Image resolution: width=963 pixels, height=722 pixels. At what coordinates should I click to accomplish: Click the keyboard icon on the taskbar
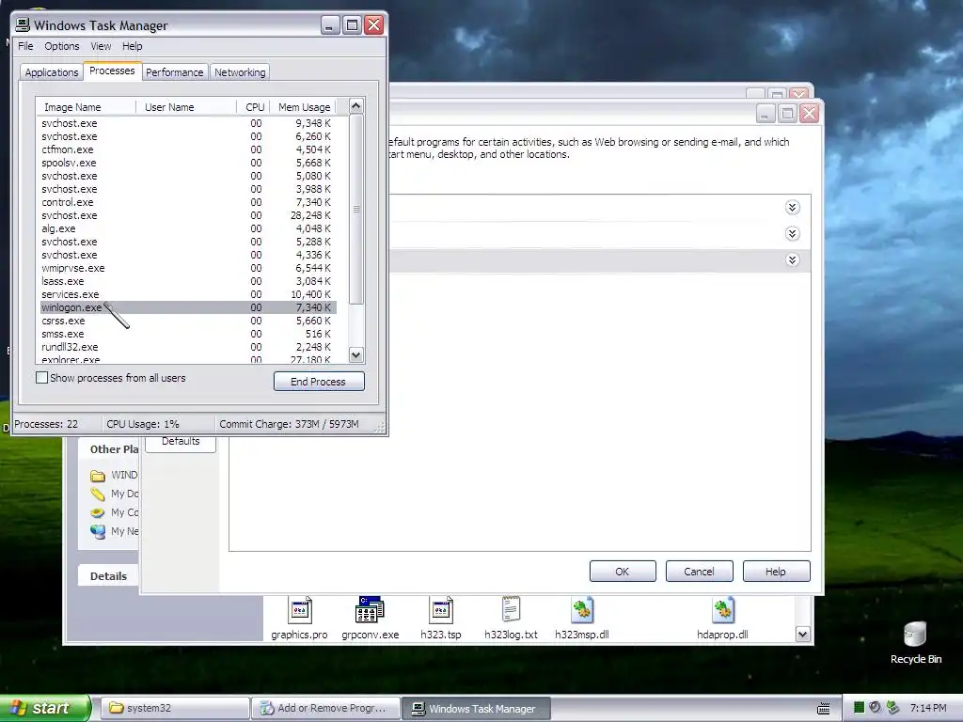(824, 709)
